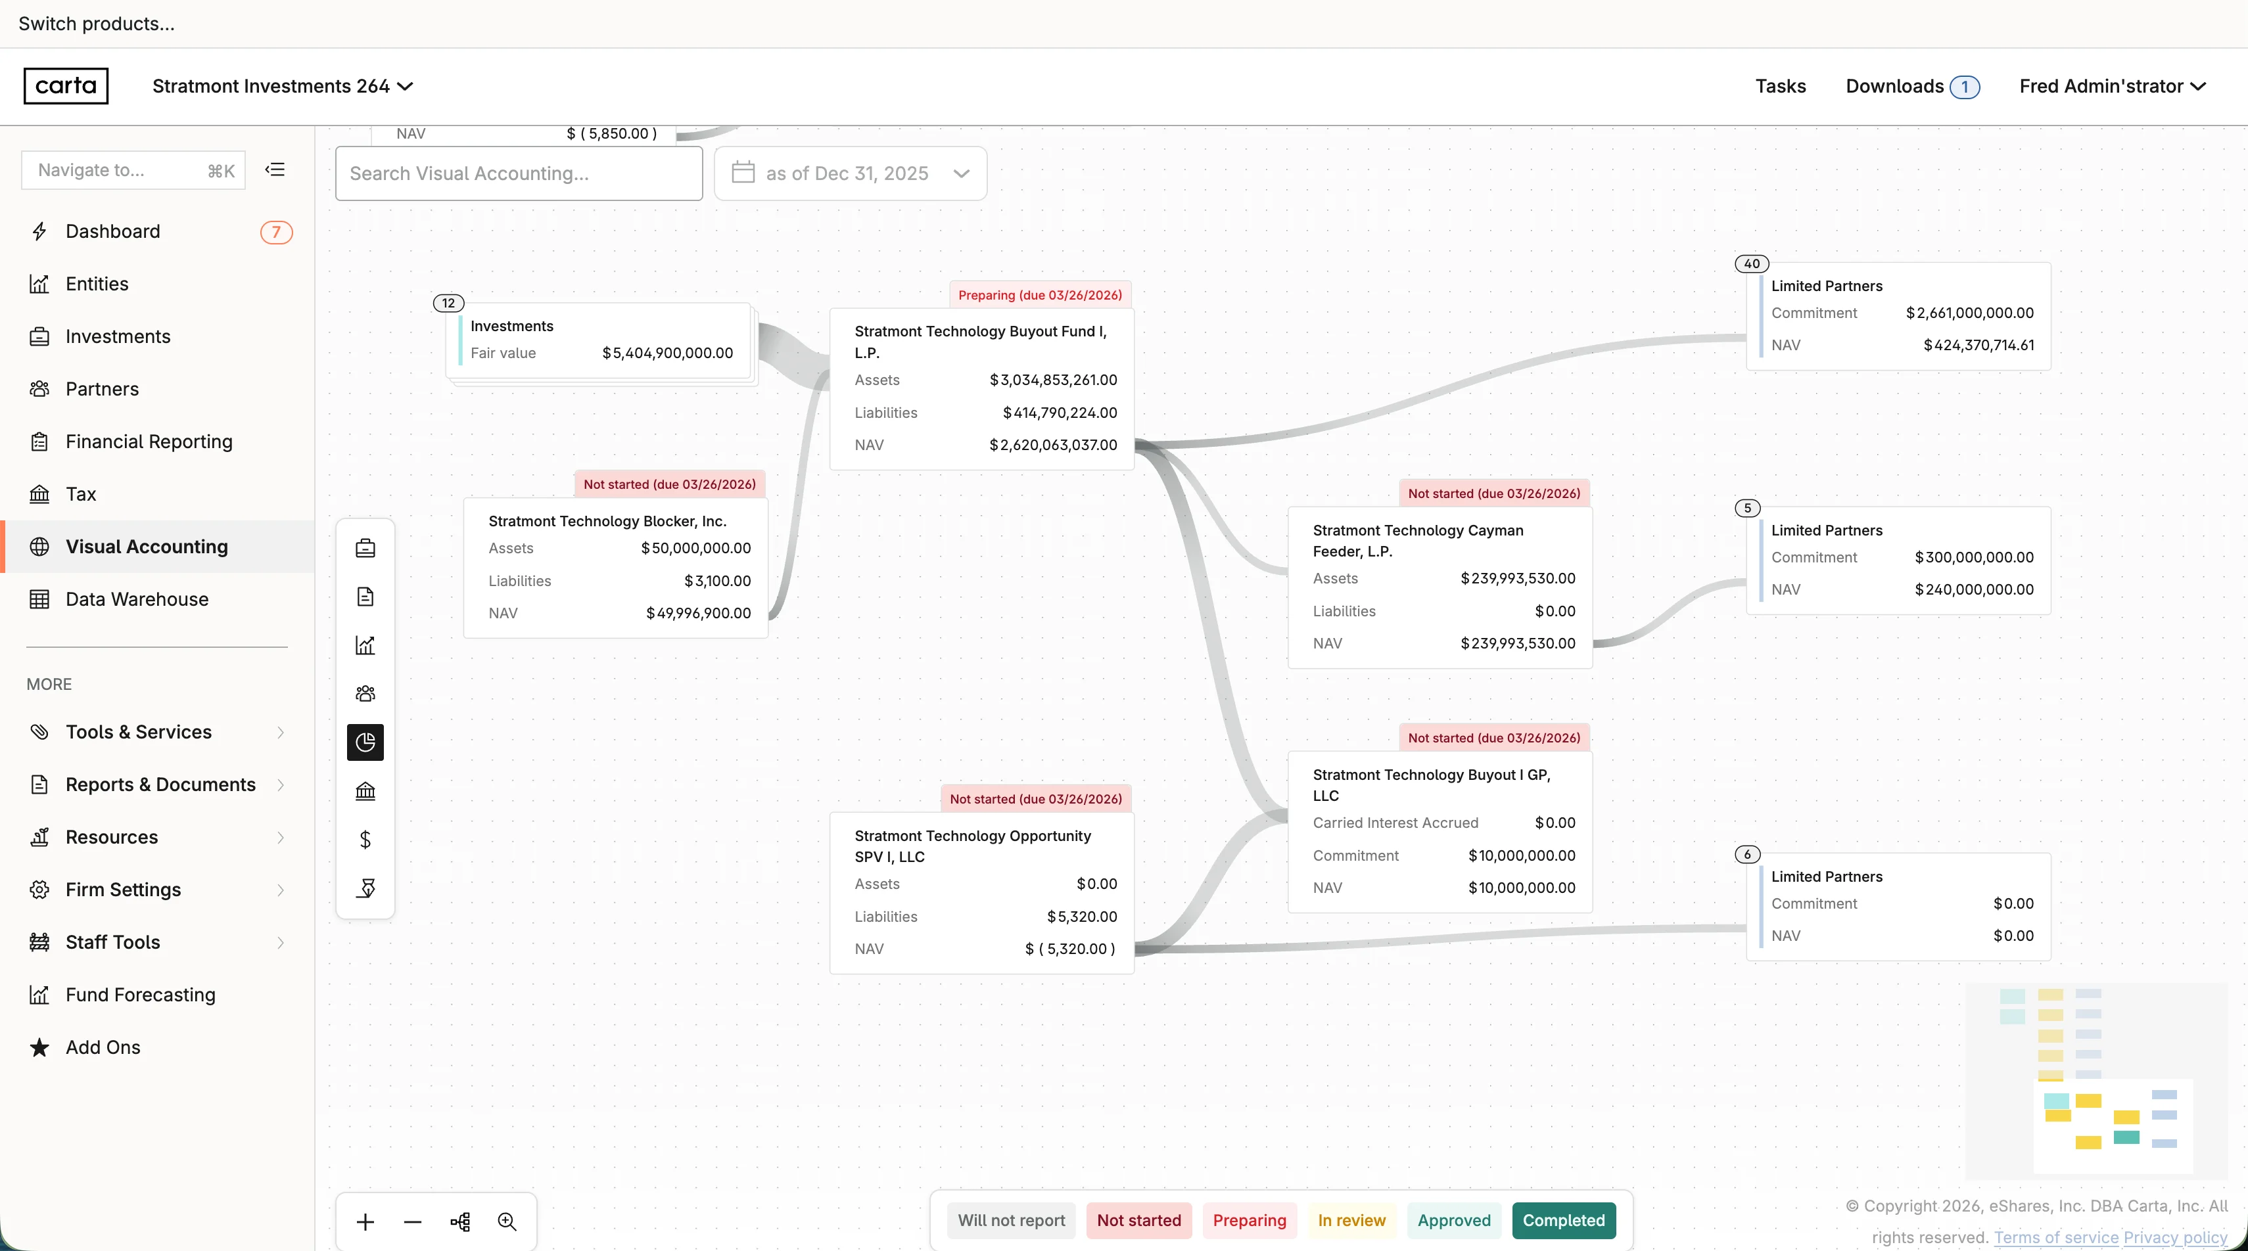
Task: Open Stratmont Technology Buyout I GP, LLC card
Action: 1440,832
